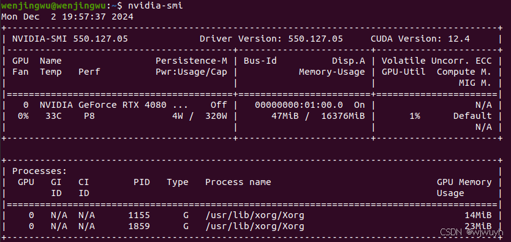Click PID 1859 in process list

[139, 226]
